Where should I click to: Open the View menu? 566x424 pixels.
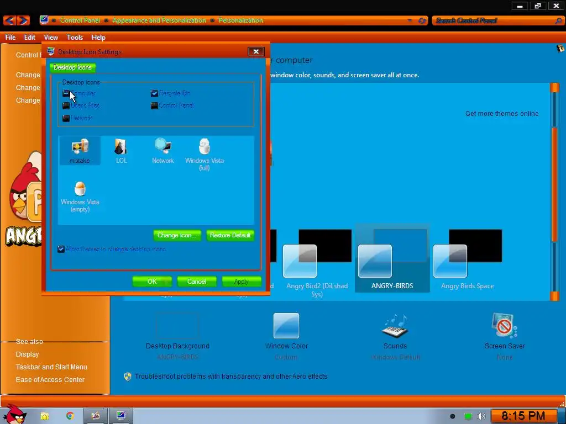coord(51,37)
